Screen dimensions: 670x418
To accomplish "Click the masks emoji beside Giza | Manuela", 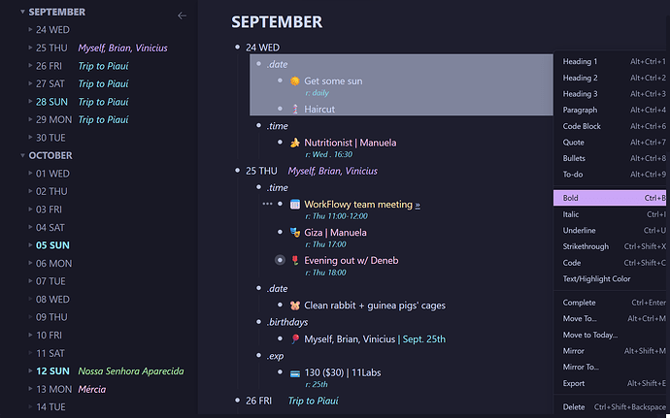I will (295, 233).
